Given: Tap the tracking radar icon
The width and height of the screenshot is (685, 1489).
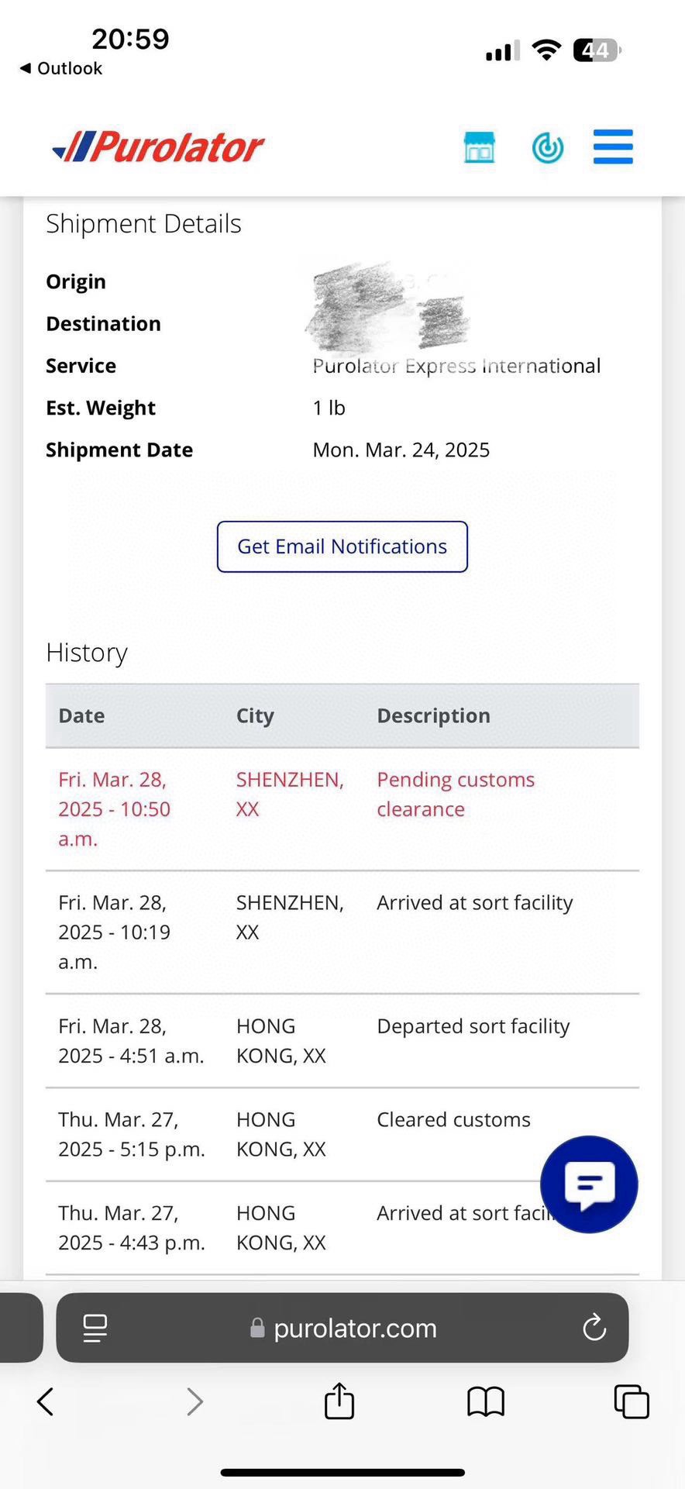Looking at the screenshot, I should tap(547, 147).
